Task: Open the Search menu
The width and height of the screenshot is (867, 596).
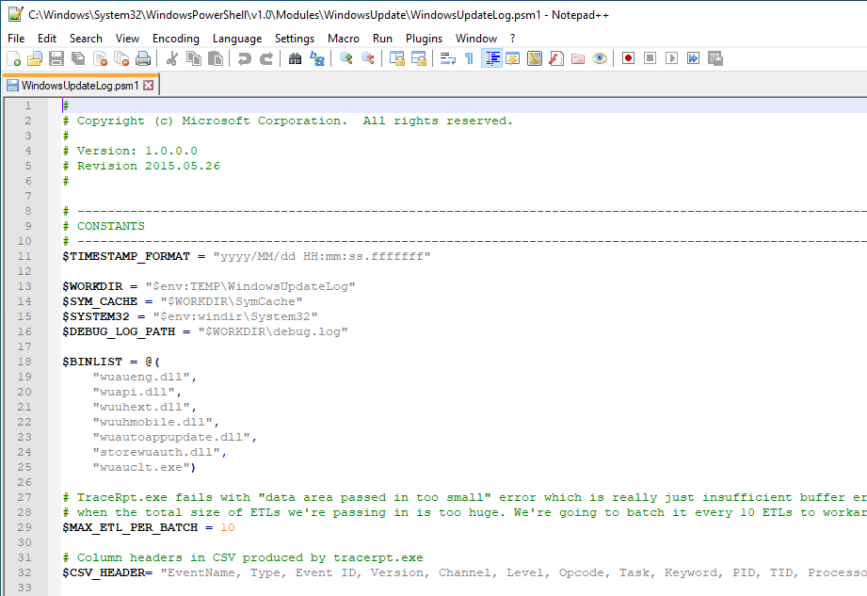Action: click(x=86, y=39)
